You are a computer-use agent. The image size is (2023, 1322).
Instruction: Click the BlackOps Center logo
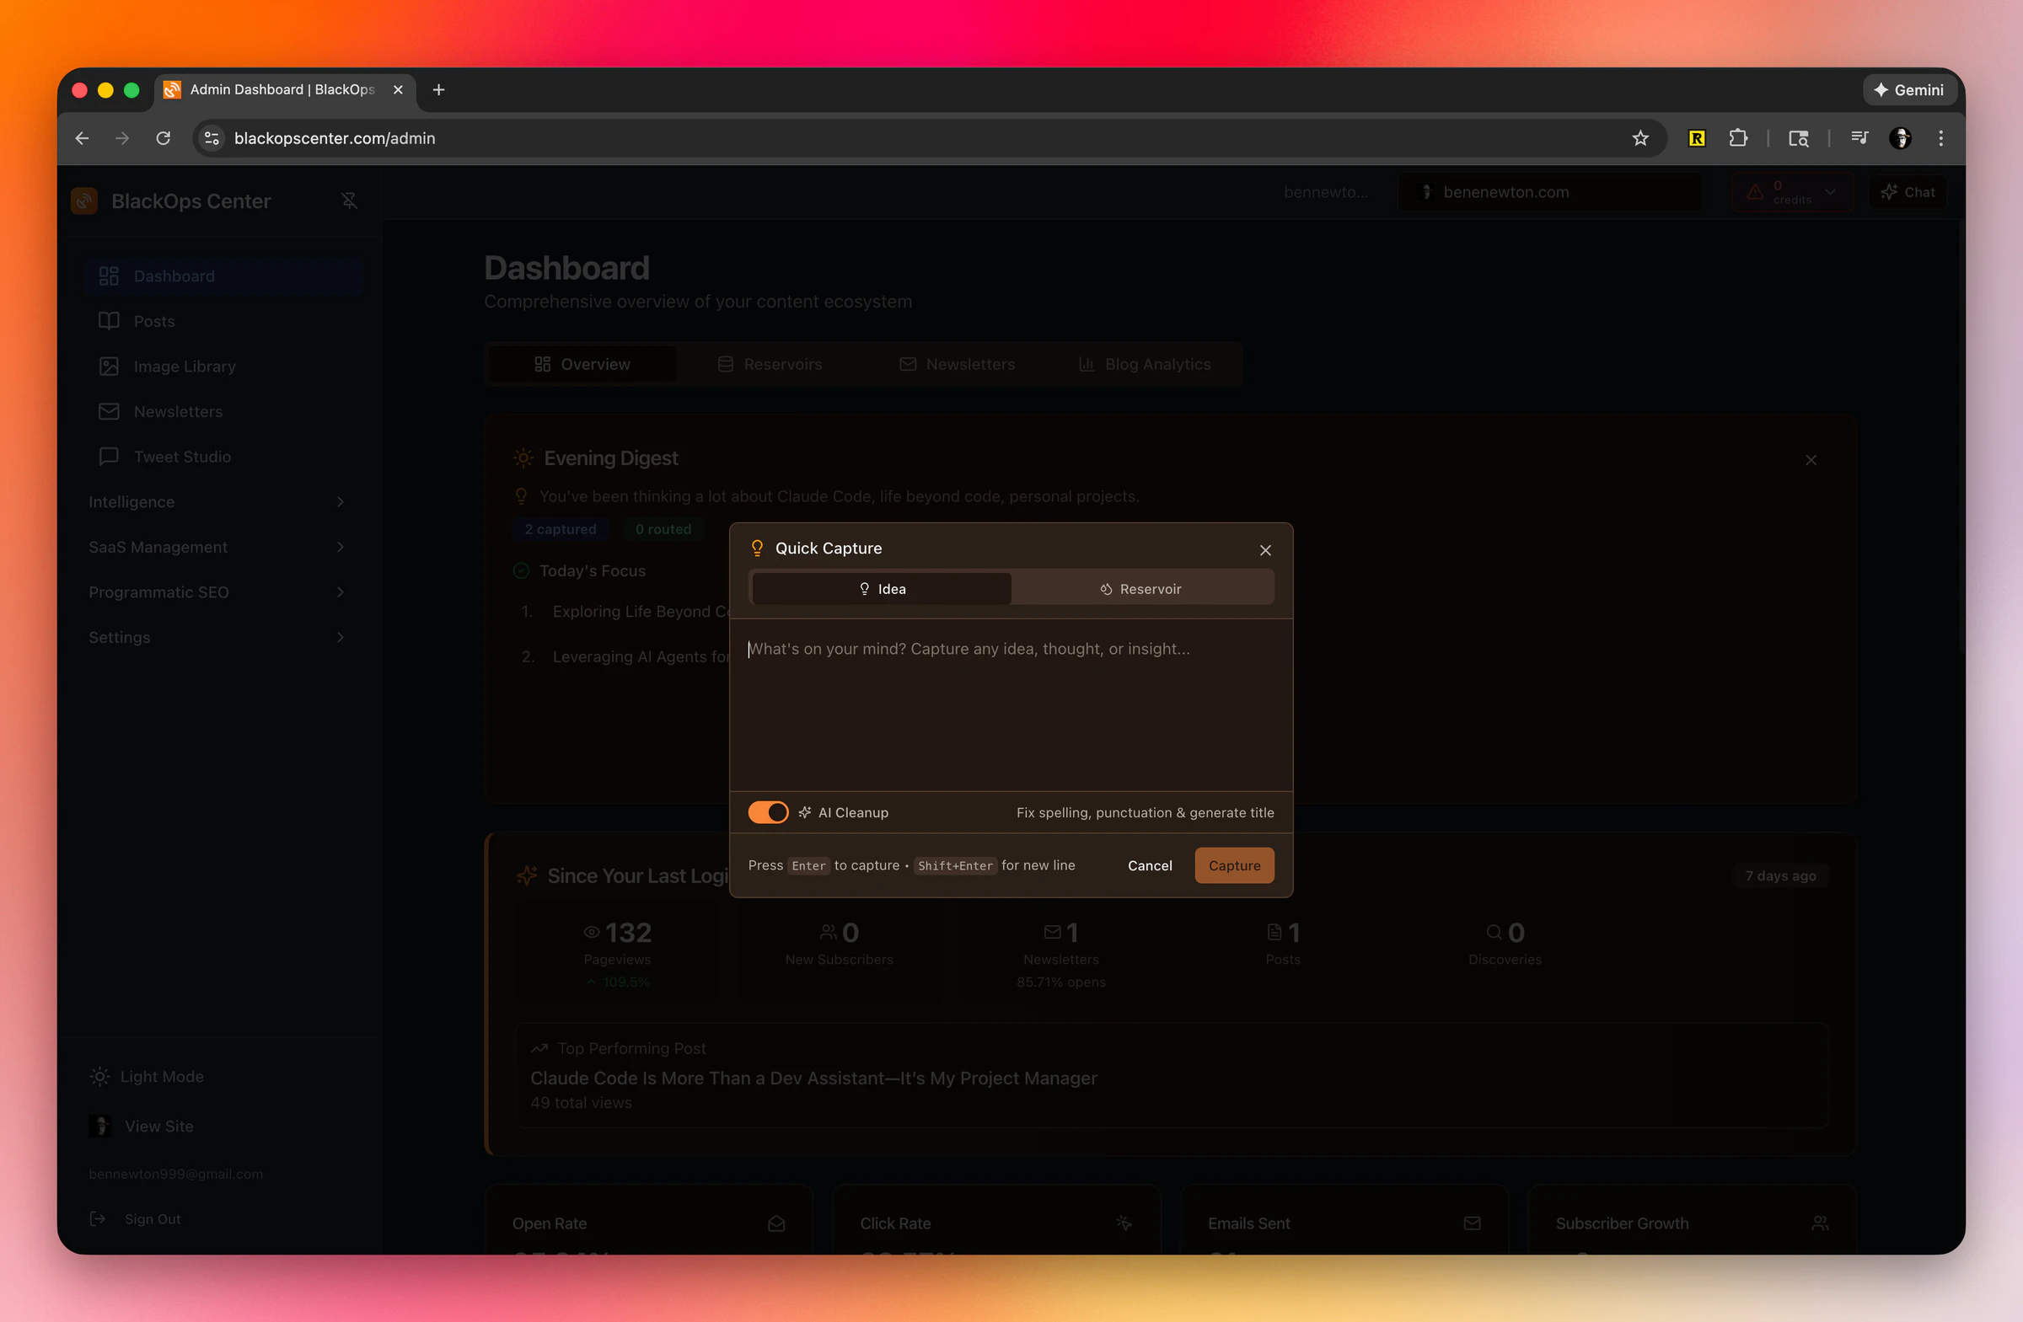(83, 201)
